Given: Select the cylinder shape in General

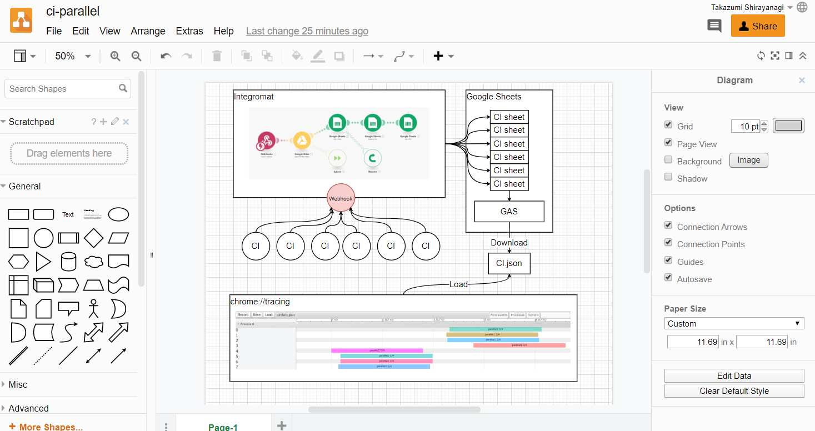Looking at the screenshot, I should 68,261.
